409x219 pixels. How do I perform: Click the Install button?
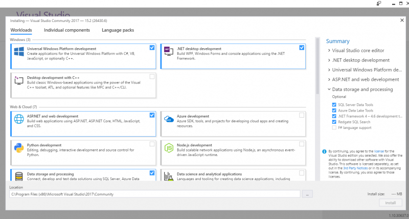click(391, 203)
